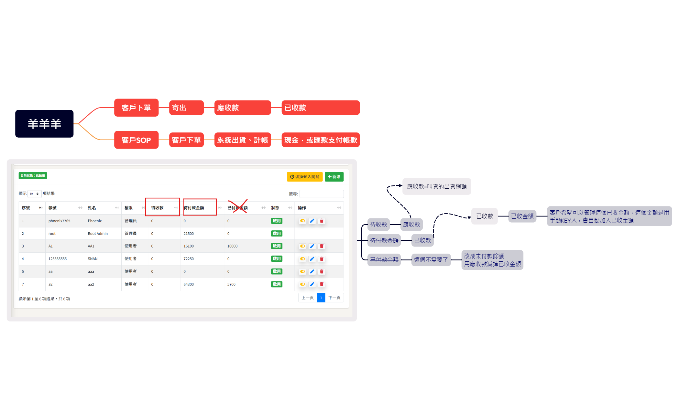Click the edit pencil icon for phoenix7765
Viewport: 679px width, 420px height.
312,221
